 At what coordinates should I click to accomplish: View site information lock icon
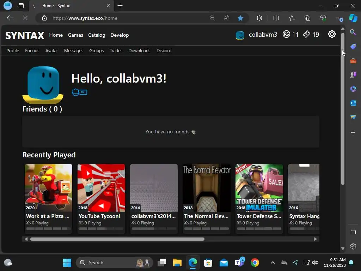click(44, 18)
